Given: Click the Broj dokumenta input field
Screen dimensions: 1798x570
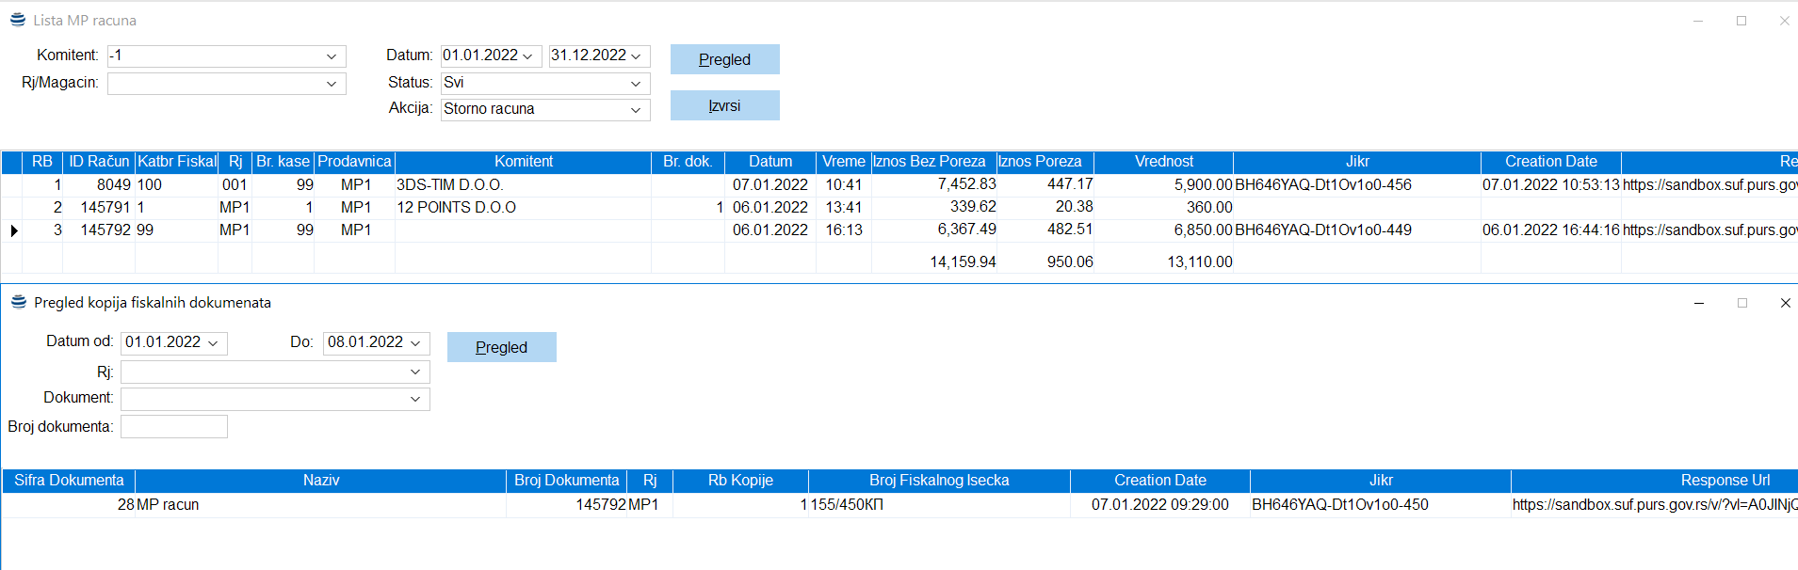Looking at the screenshot, I should pos(174,427).
